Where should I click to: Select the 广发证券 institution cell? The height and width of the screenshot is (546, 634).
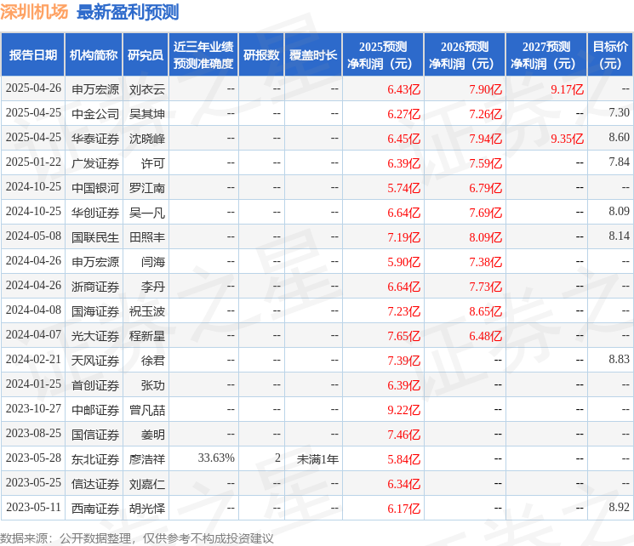point(95,163)
